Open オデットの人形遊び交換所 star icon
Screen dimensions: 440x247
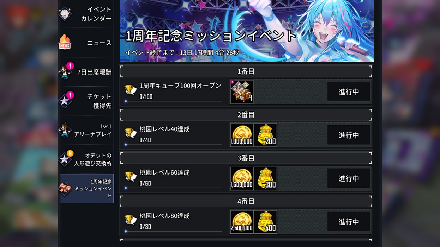(65, 159)
